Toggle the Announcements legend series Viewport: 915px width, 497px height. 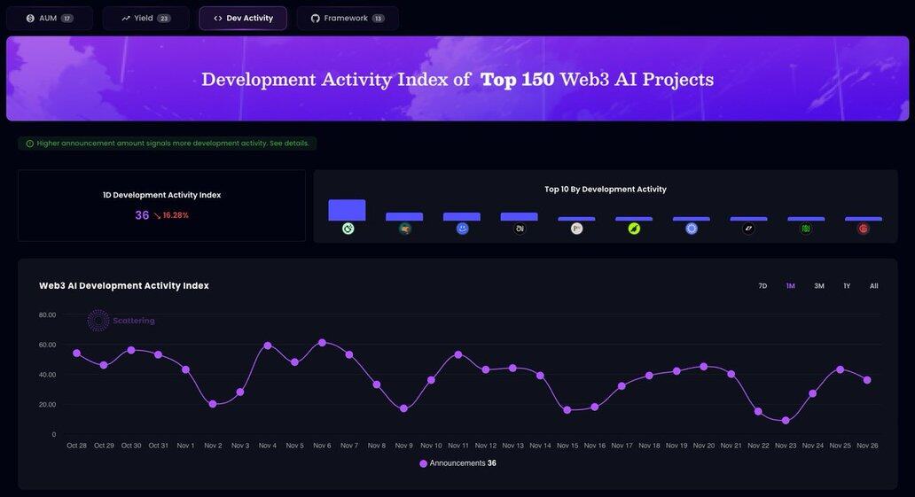tap(457, 463)
